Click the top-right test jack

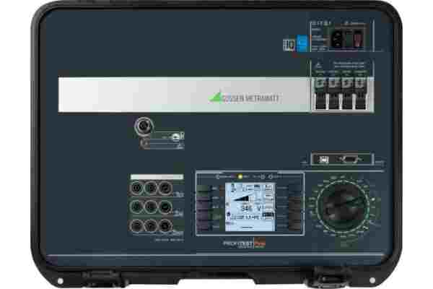(x=165, y=189)
